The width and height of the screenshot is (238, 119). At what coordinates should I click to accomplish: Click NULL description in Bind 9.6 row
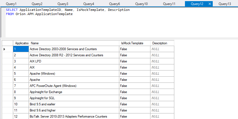point(162,110)
